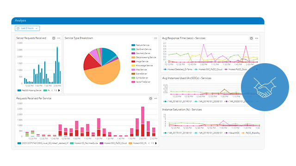Click the handshake circle icon

(x=265, y=87)
